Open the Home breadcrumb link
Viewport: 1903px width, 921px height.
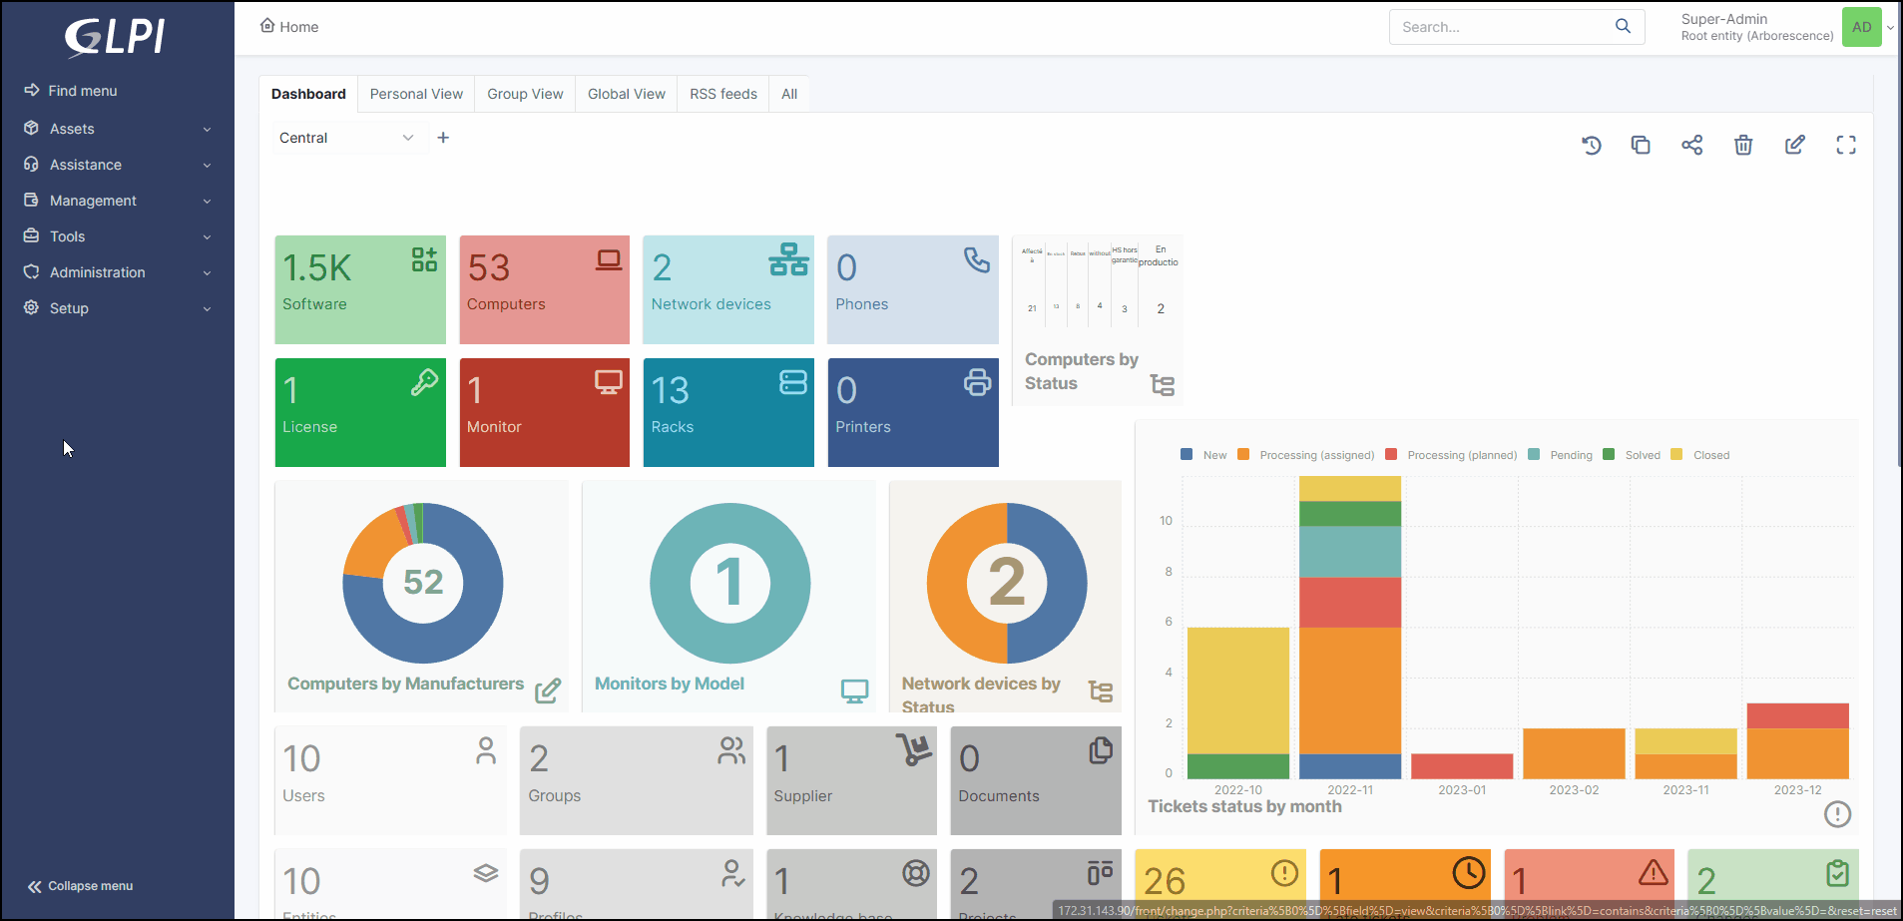pos(289,27)
